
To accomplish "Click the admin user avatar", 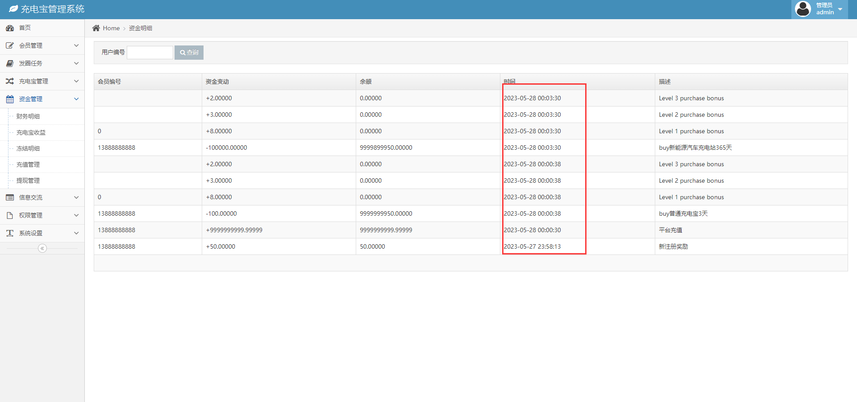I will tap(803, 9).
